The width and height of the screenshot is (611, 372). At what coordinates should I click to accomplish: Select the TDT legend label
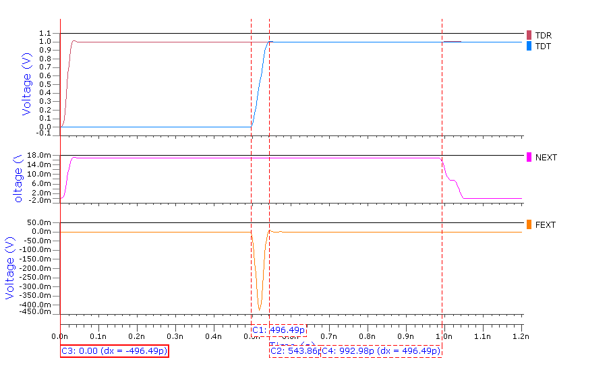(543, 46)
